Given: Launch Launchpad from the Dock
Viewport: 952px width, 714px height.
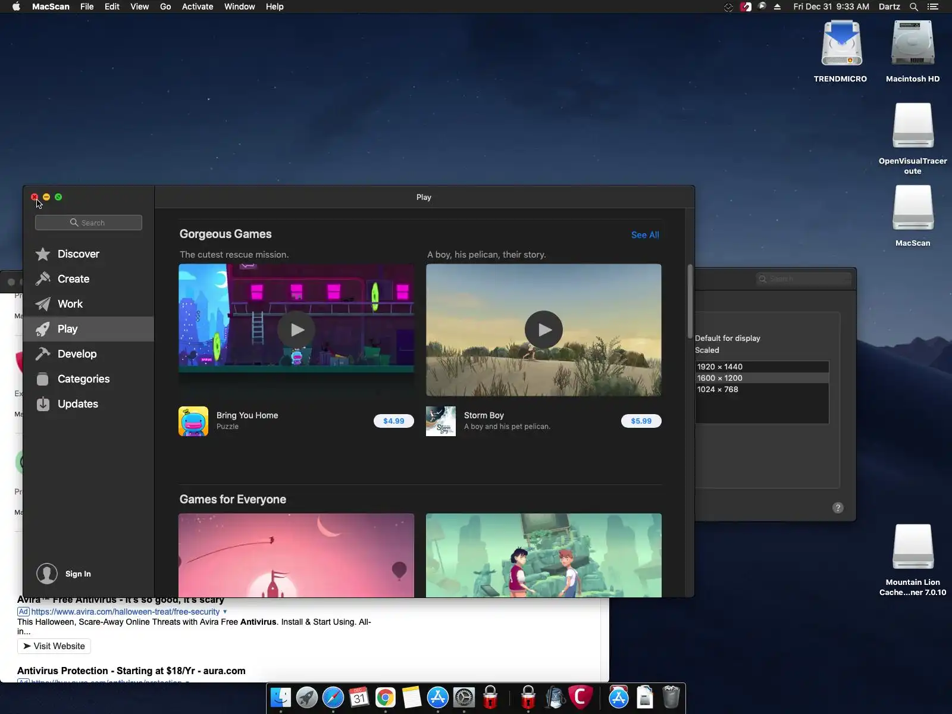Looking at the screenshot, I should point(307,697).
